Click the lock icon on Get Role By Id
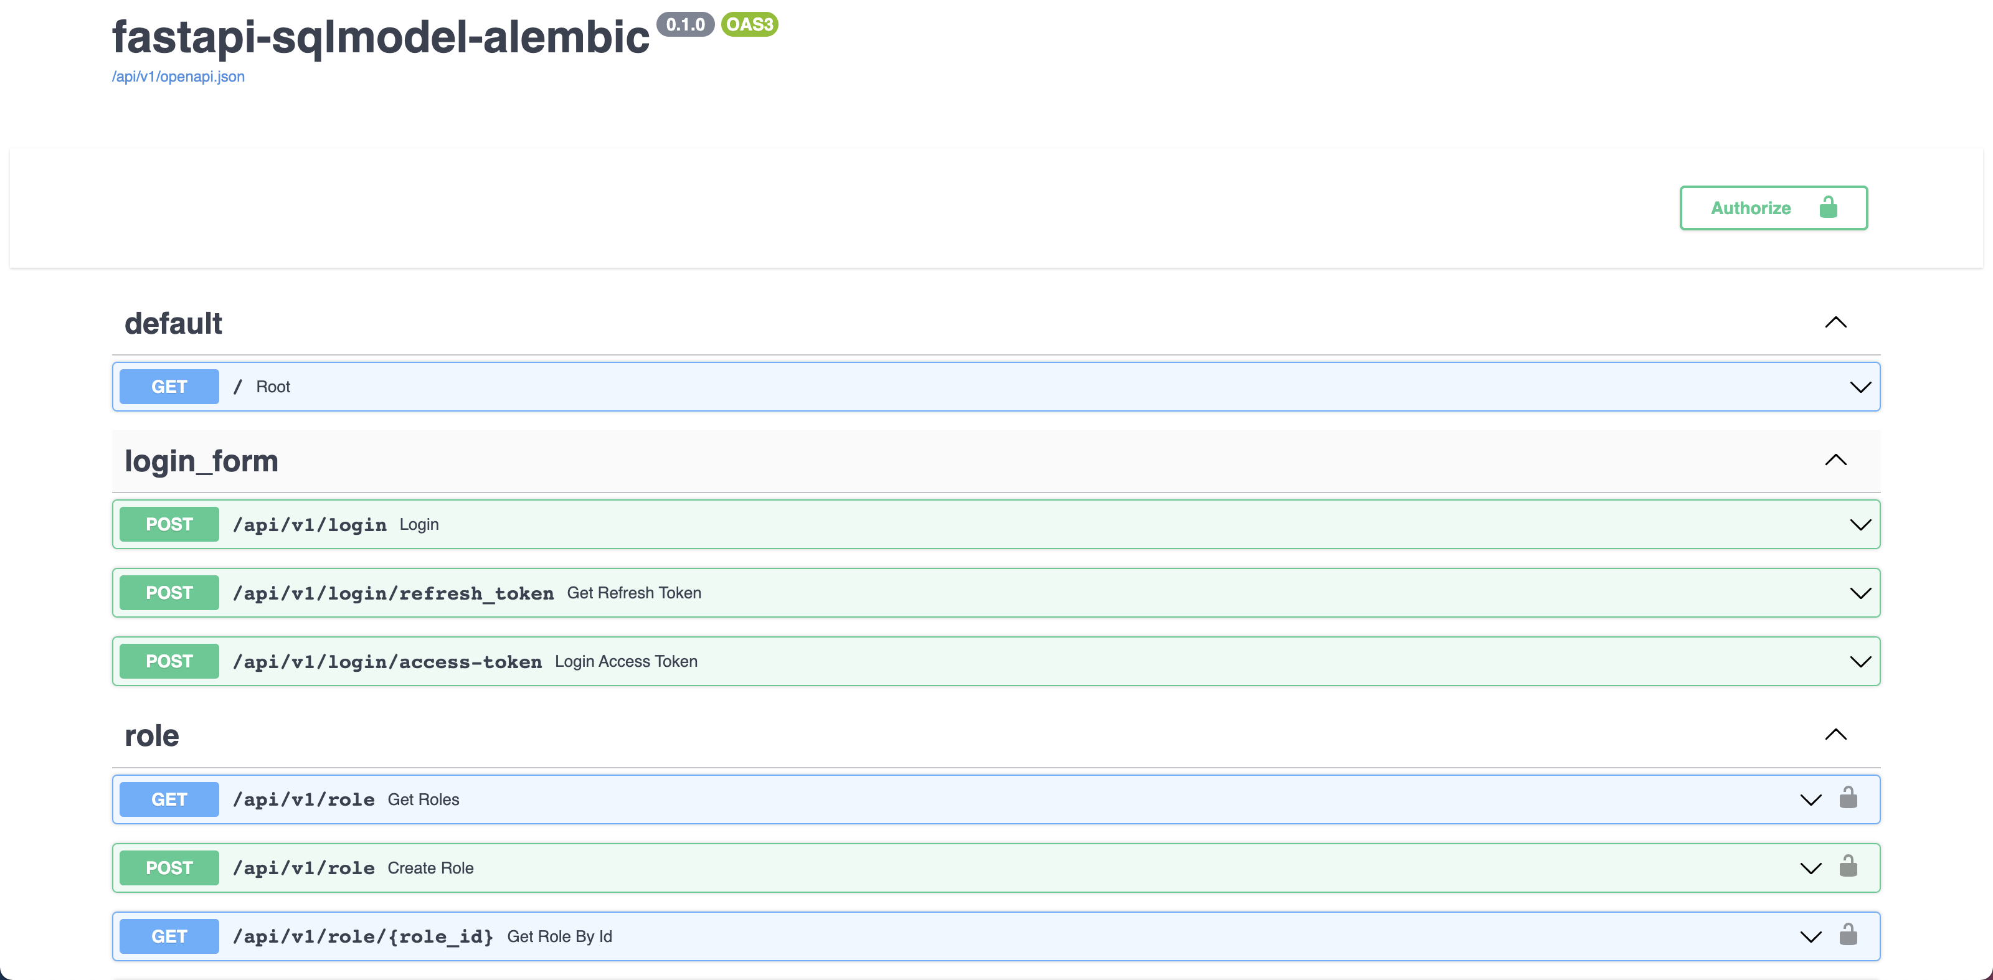Screen dimensions: 1993x980 click(x=1847, y=935)
